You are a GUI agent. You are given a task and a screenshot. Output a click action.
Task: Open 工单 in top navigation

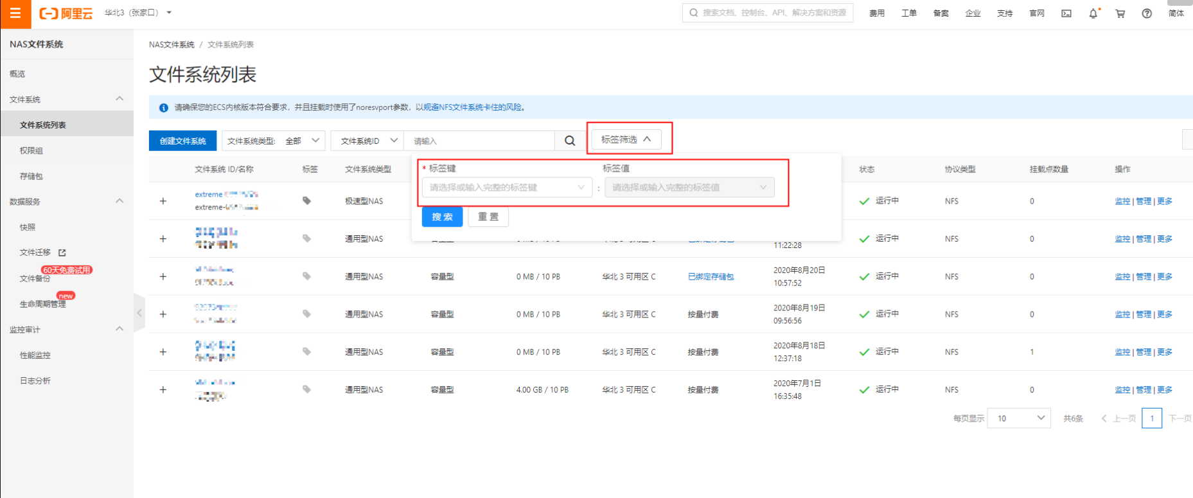pos(909,13)
